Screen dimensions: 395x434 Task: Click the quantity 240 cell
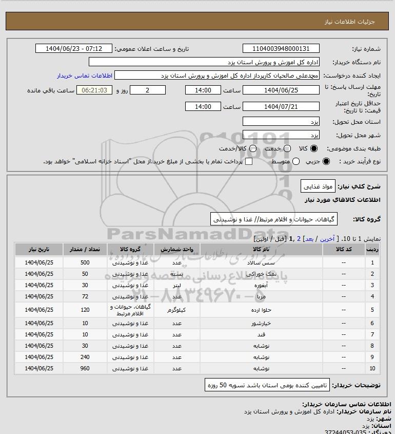point(85,357)
